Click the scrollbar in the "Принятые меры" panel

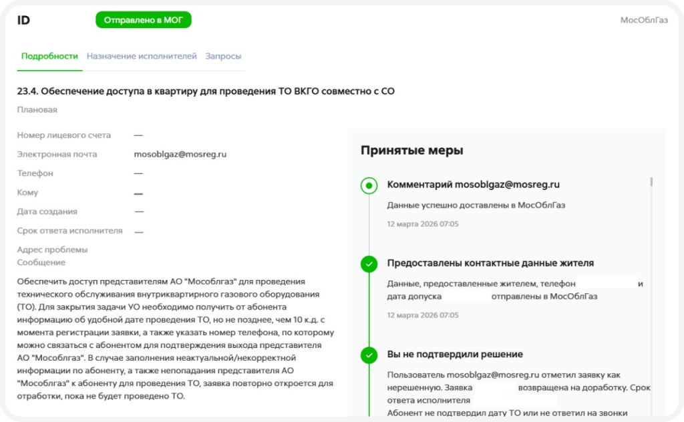pos(651,182)
